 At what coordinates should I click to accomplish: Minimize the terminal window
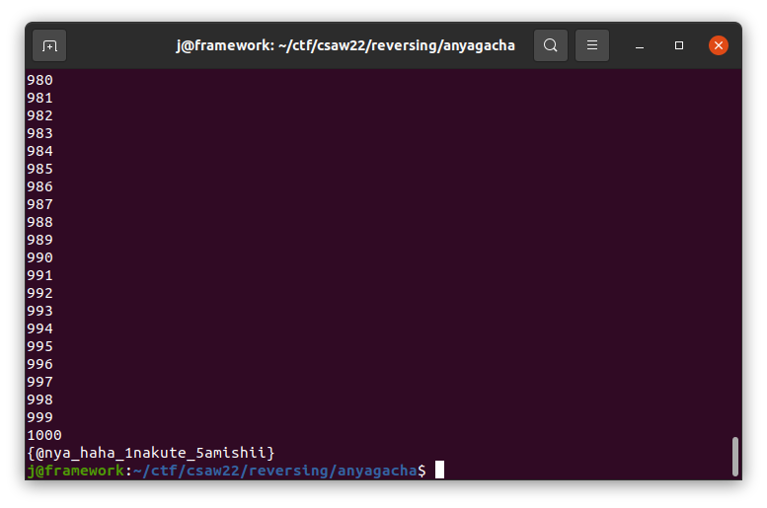pos(640,45)
